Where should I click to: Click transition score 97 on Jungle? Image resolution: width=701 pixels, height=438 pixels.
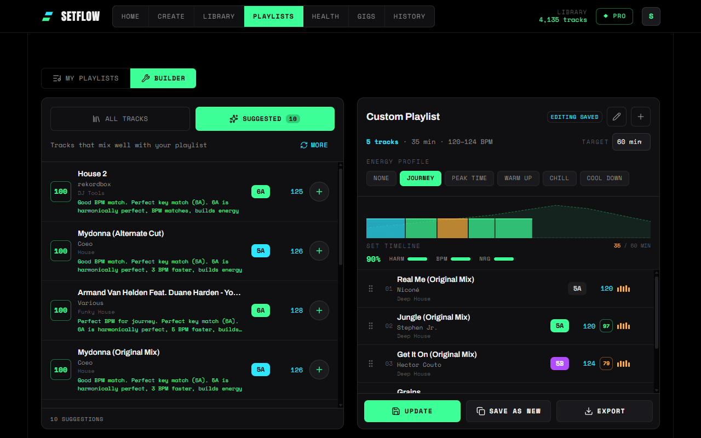click(606, 326)
